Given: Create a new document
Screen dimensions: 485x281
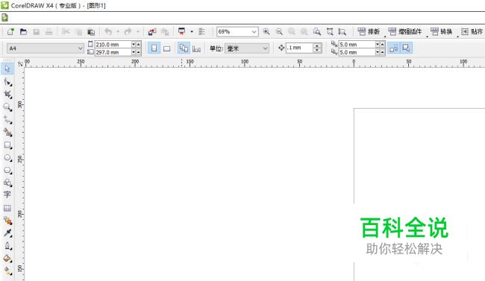Looking at the screenshot, I should (x=11, y=31).
